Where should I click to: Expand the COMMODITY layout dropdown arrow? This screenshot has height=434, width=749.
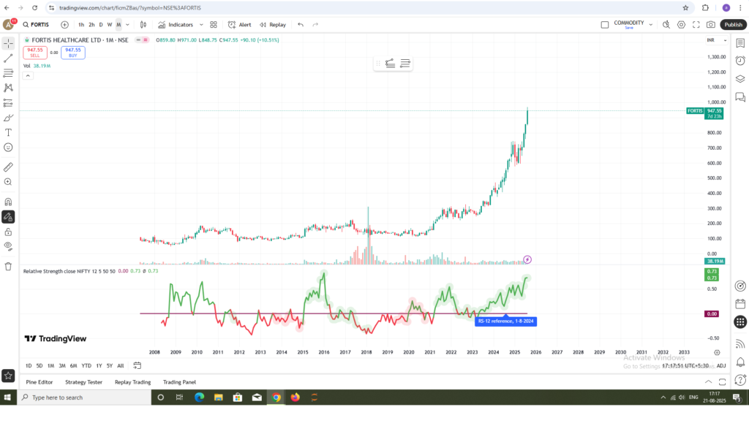[650, 25]
